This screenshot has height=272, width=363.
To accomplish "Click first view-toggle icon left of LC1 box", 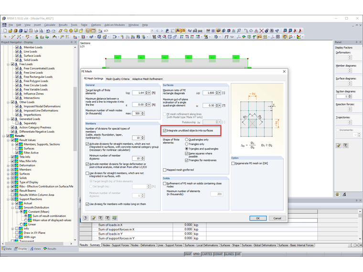I will click(x=88, y=31).
